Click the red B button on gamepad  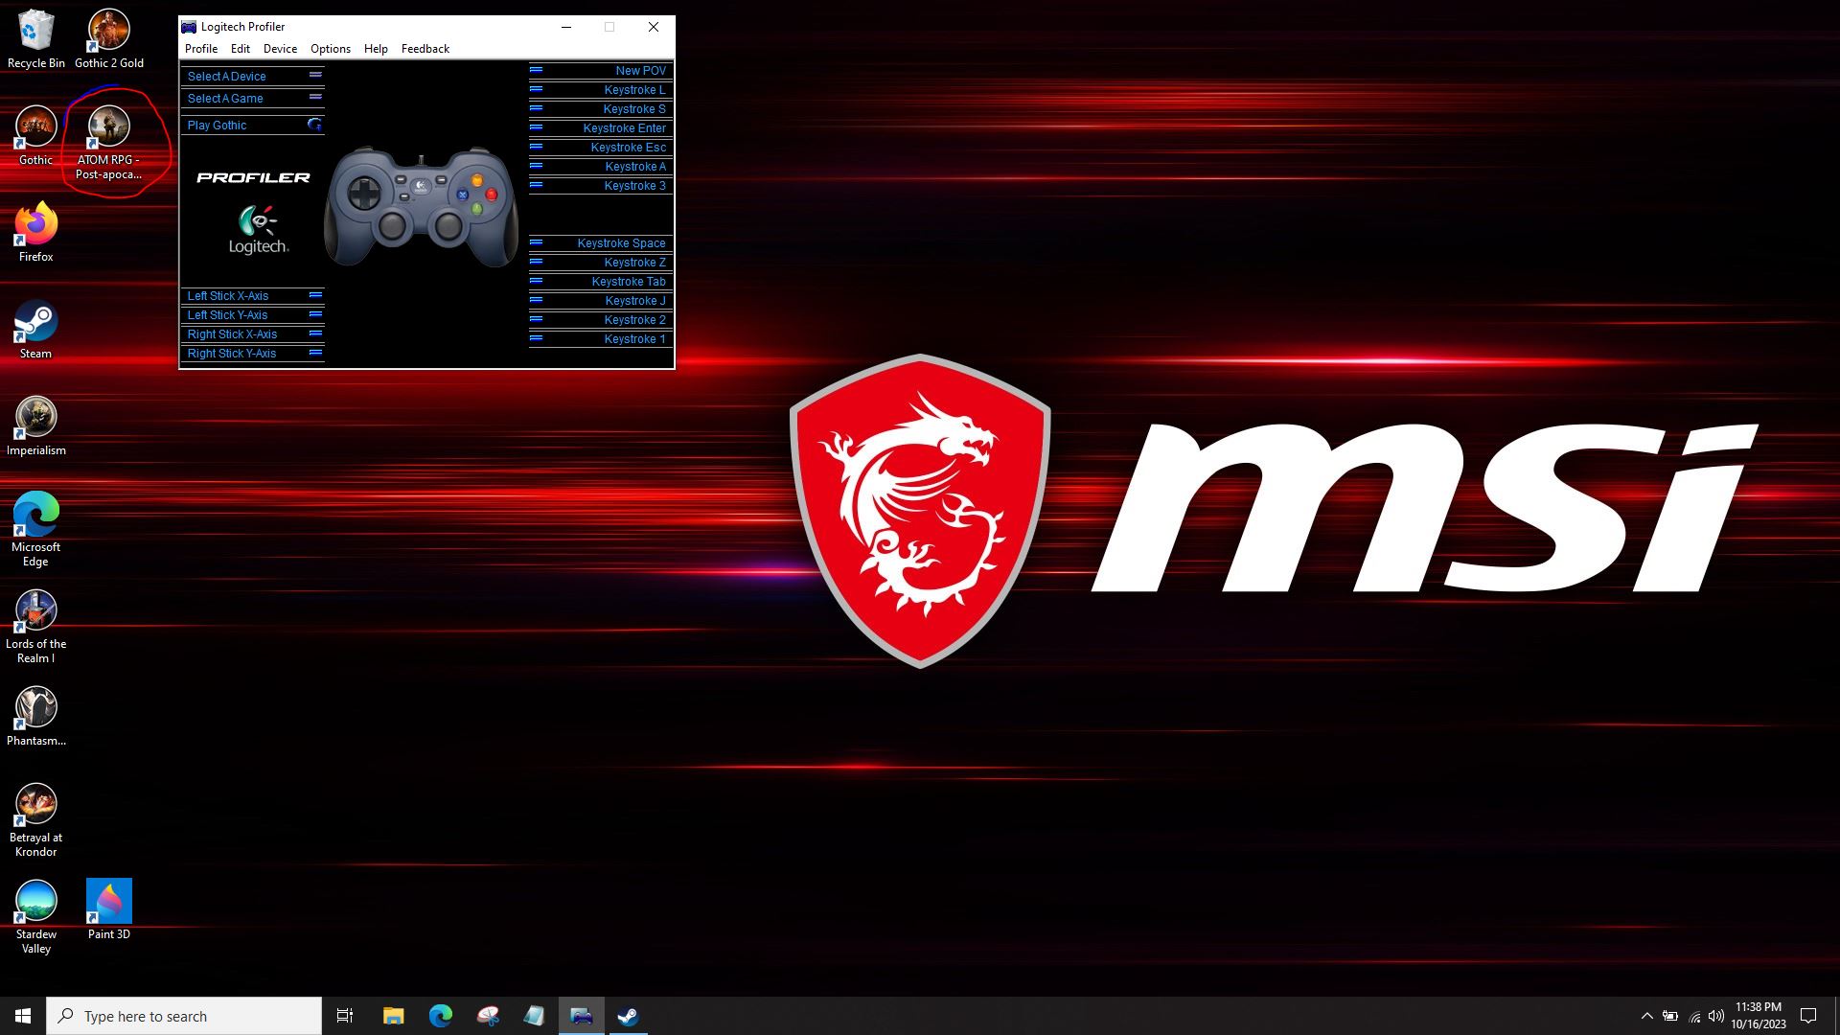[491, 195]
